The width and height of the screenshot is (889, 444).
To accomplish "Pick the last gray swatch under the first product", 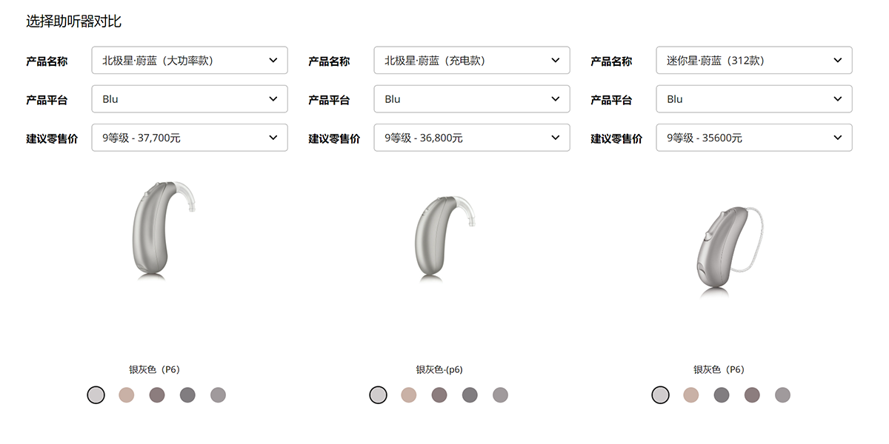I will click(x=218, y=395).
